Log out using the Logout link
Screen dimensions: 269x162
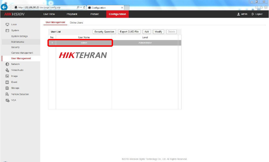pyautogui.click(x=259, y=14)
